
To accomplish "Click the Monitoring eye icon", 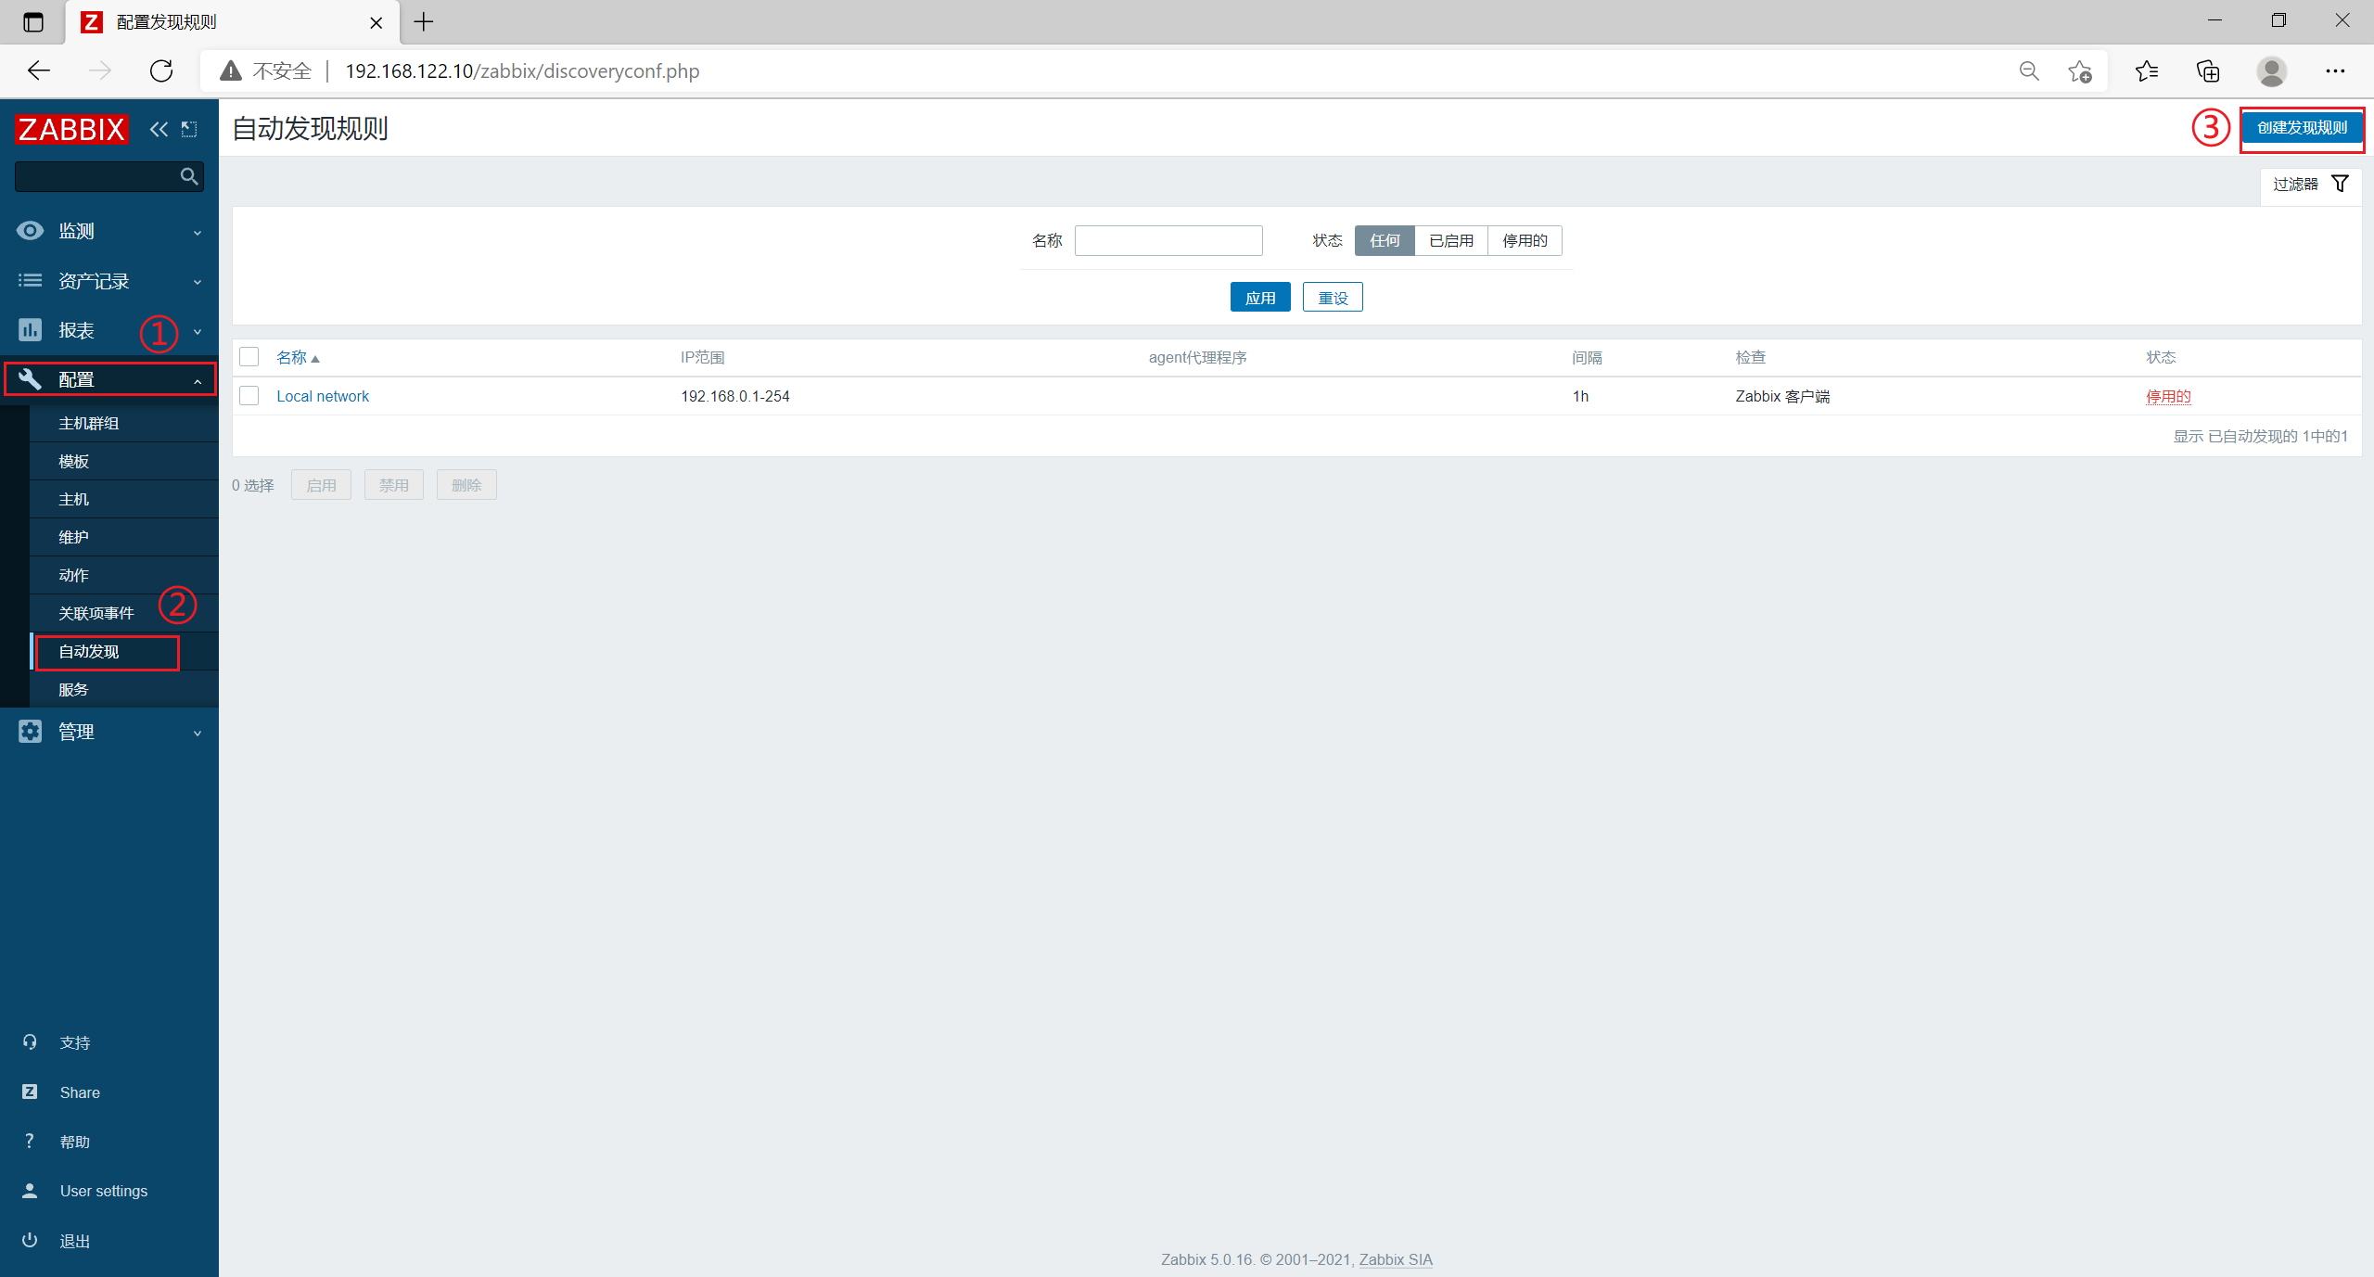I will (30, 231).
